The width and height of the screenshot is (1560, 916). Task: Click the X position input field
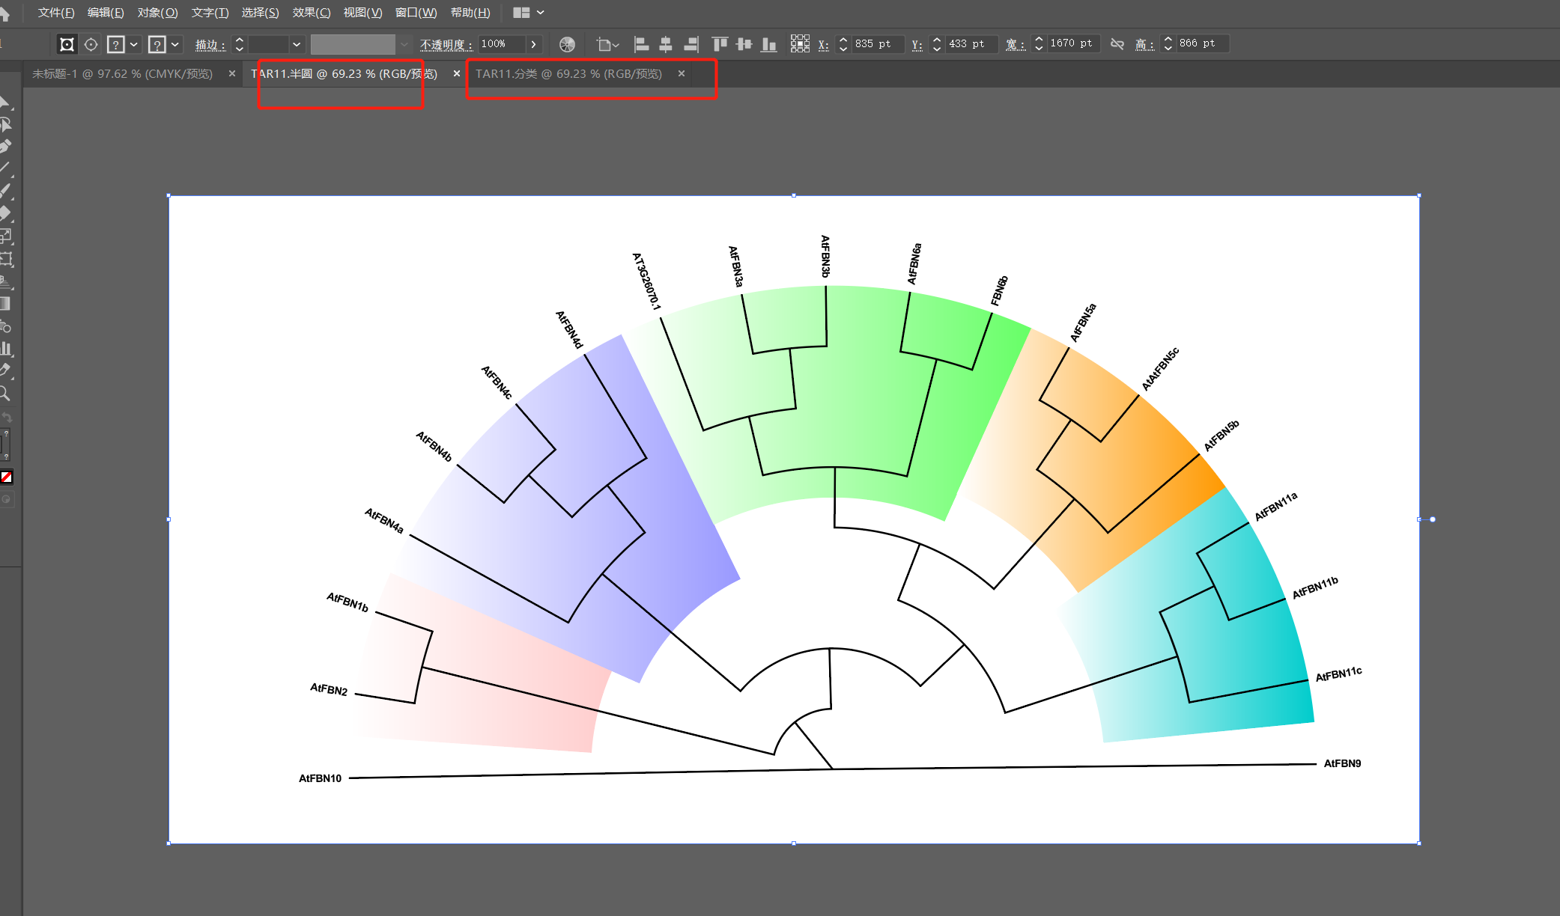tap(877, 44)
